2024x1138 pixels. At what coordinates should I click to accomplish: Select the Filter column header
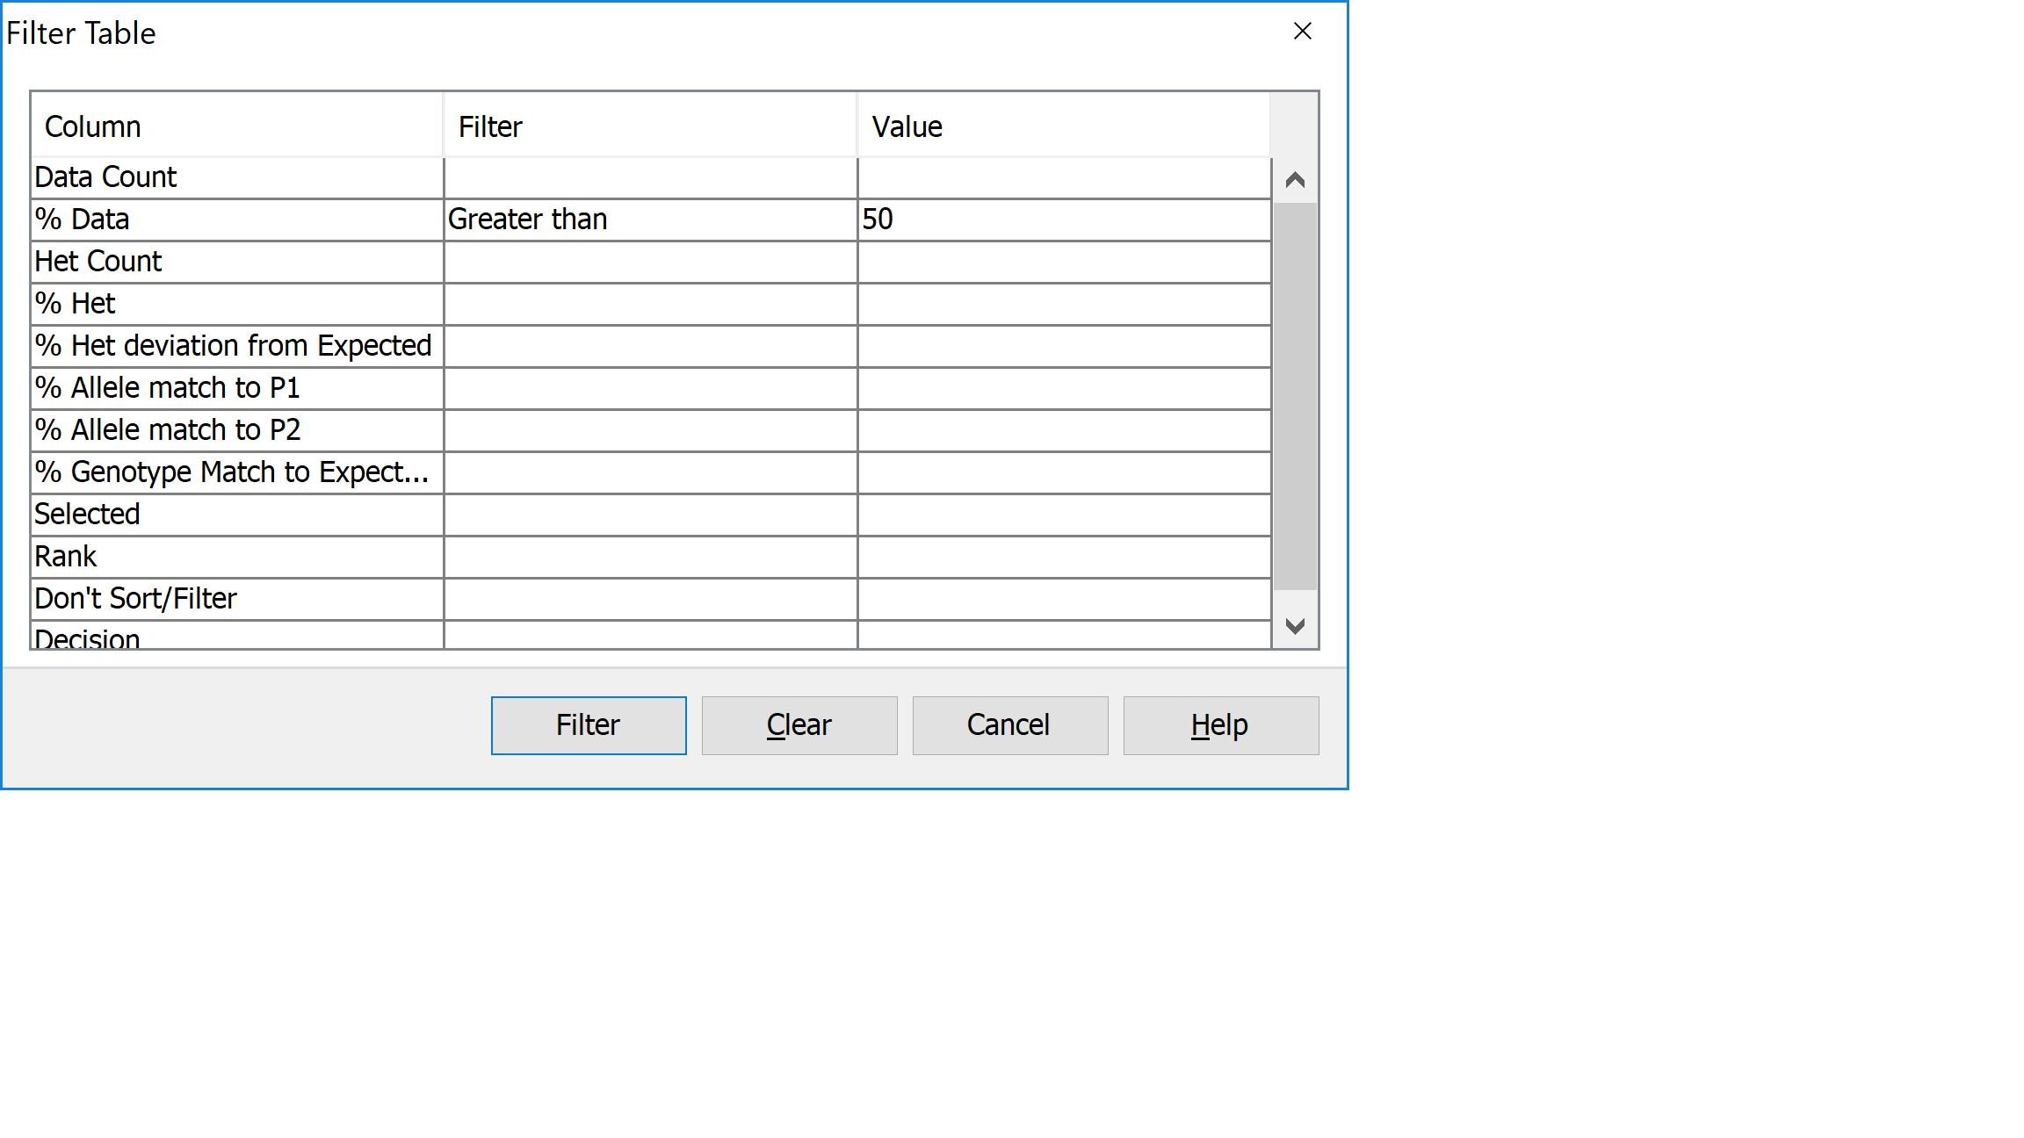(x=650, y=126)
